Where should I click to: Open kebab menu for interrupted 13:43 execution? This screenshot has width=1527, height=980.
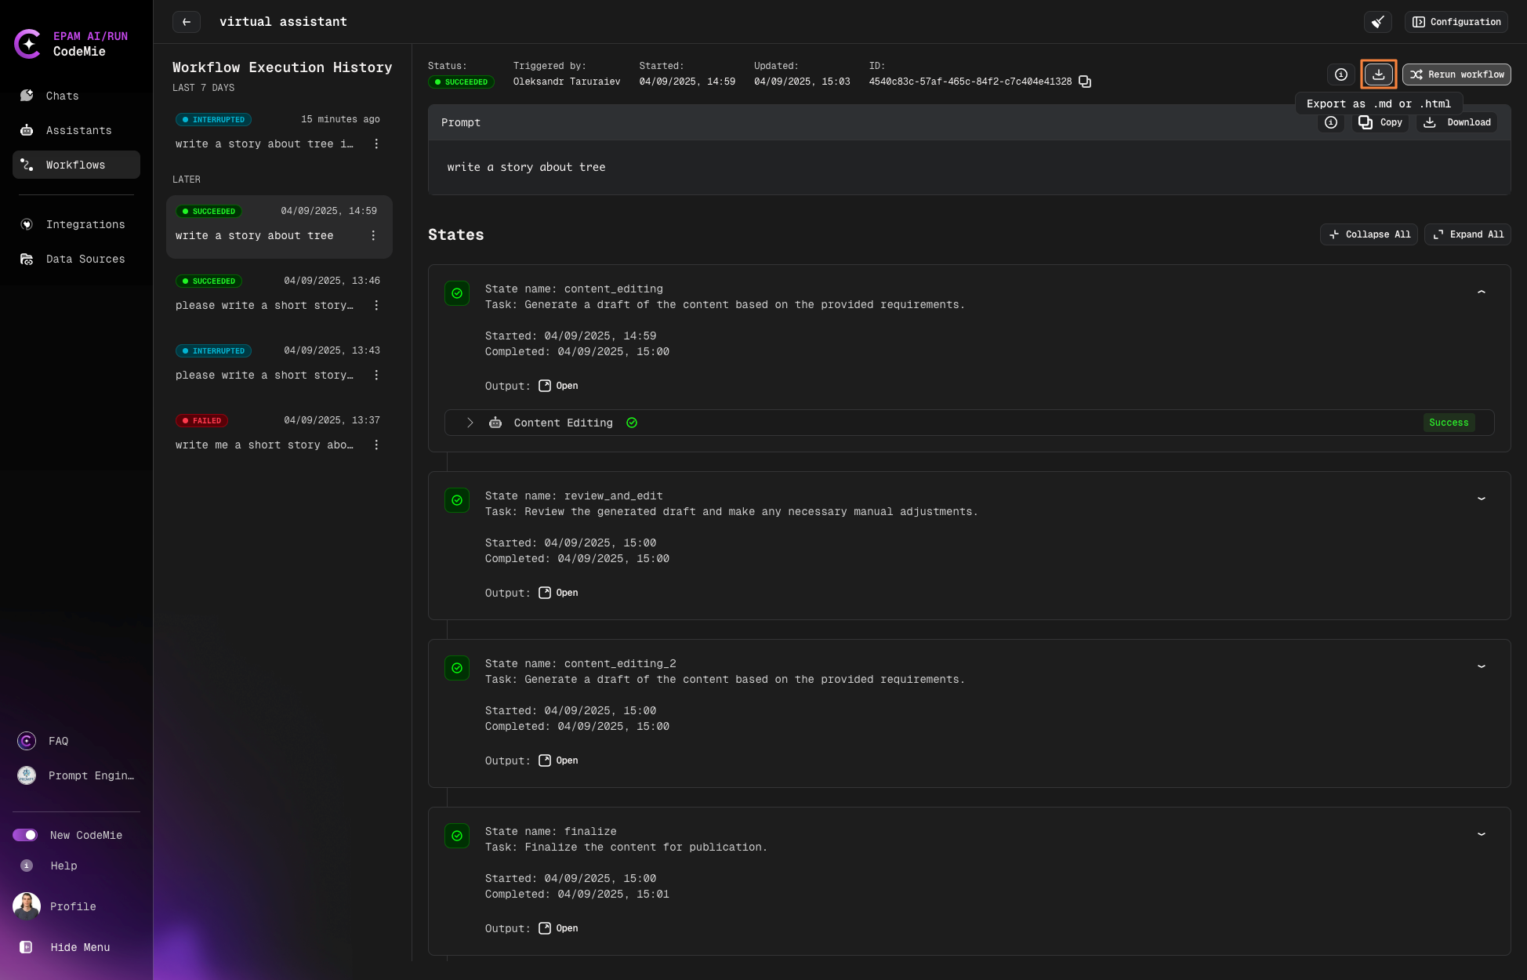coord(376,376)
